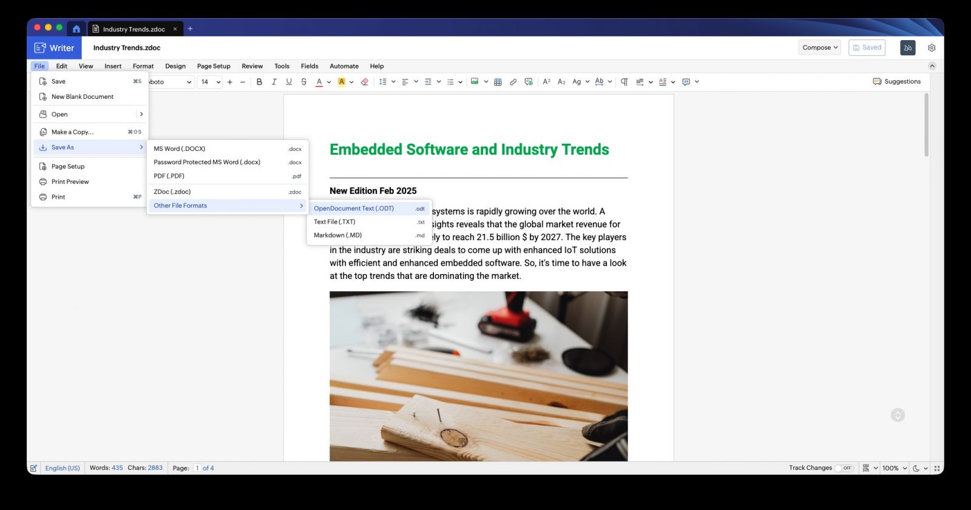Open document settings gear
Screen dimensions: 971x510
[x=932, y=48]
